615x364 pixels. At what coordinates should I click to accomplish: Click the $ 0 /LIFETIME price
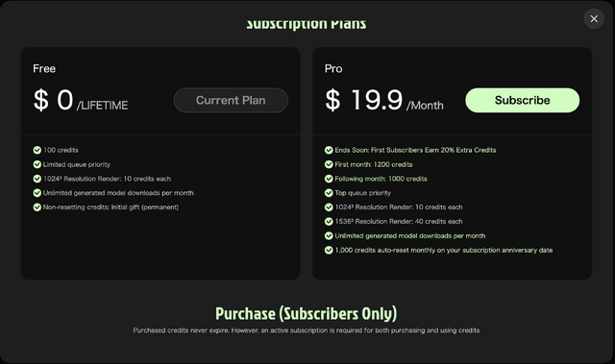click(81, 100)
